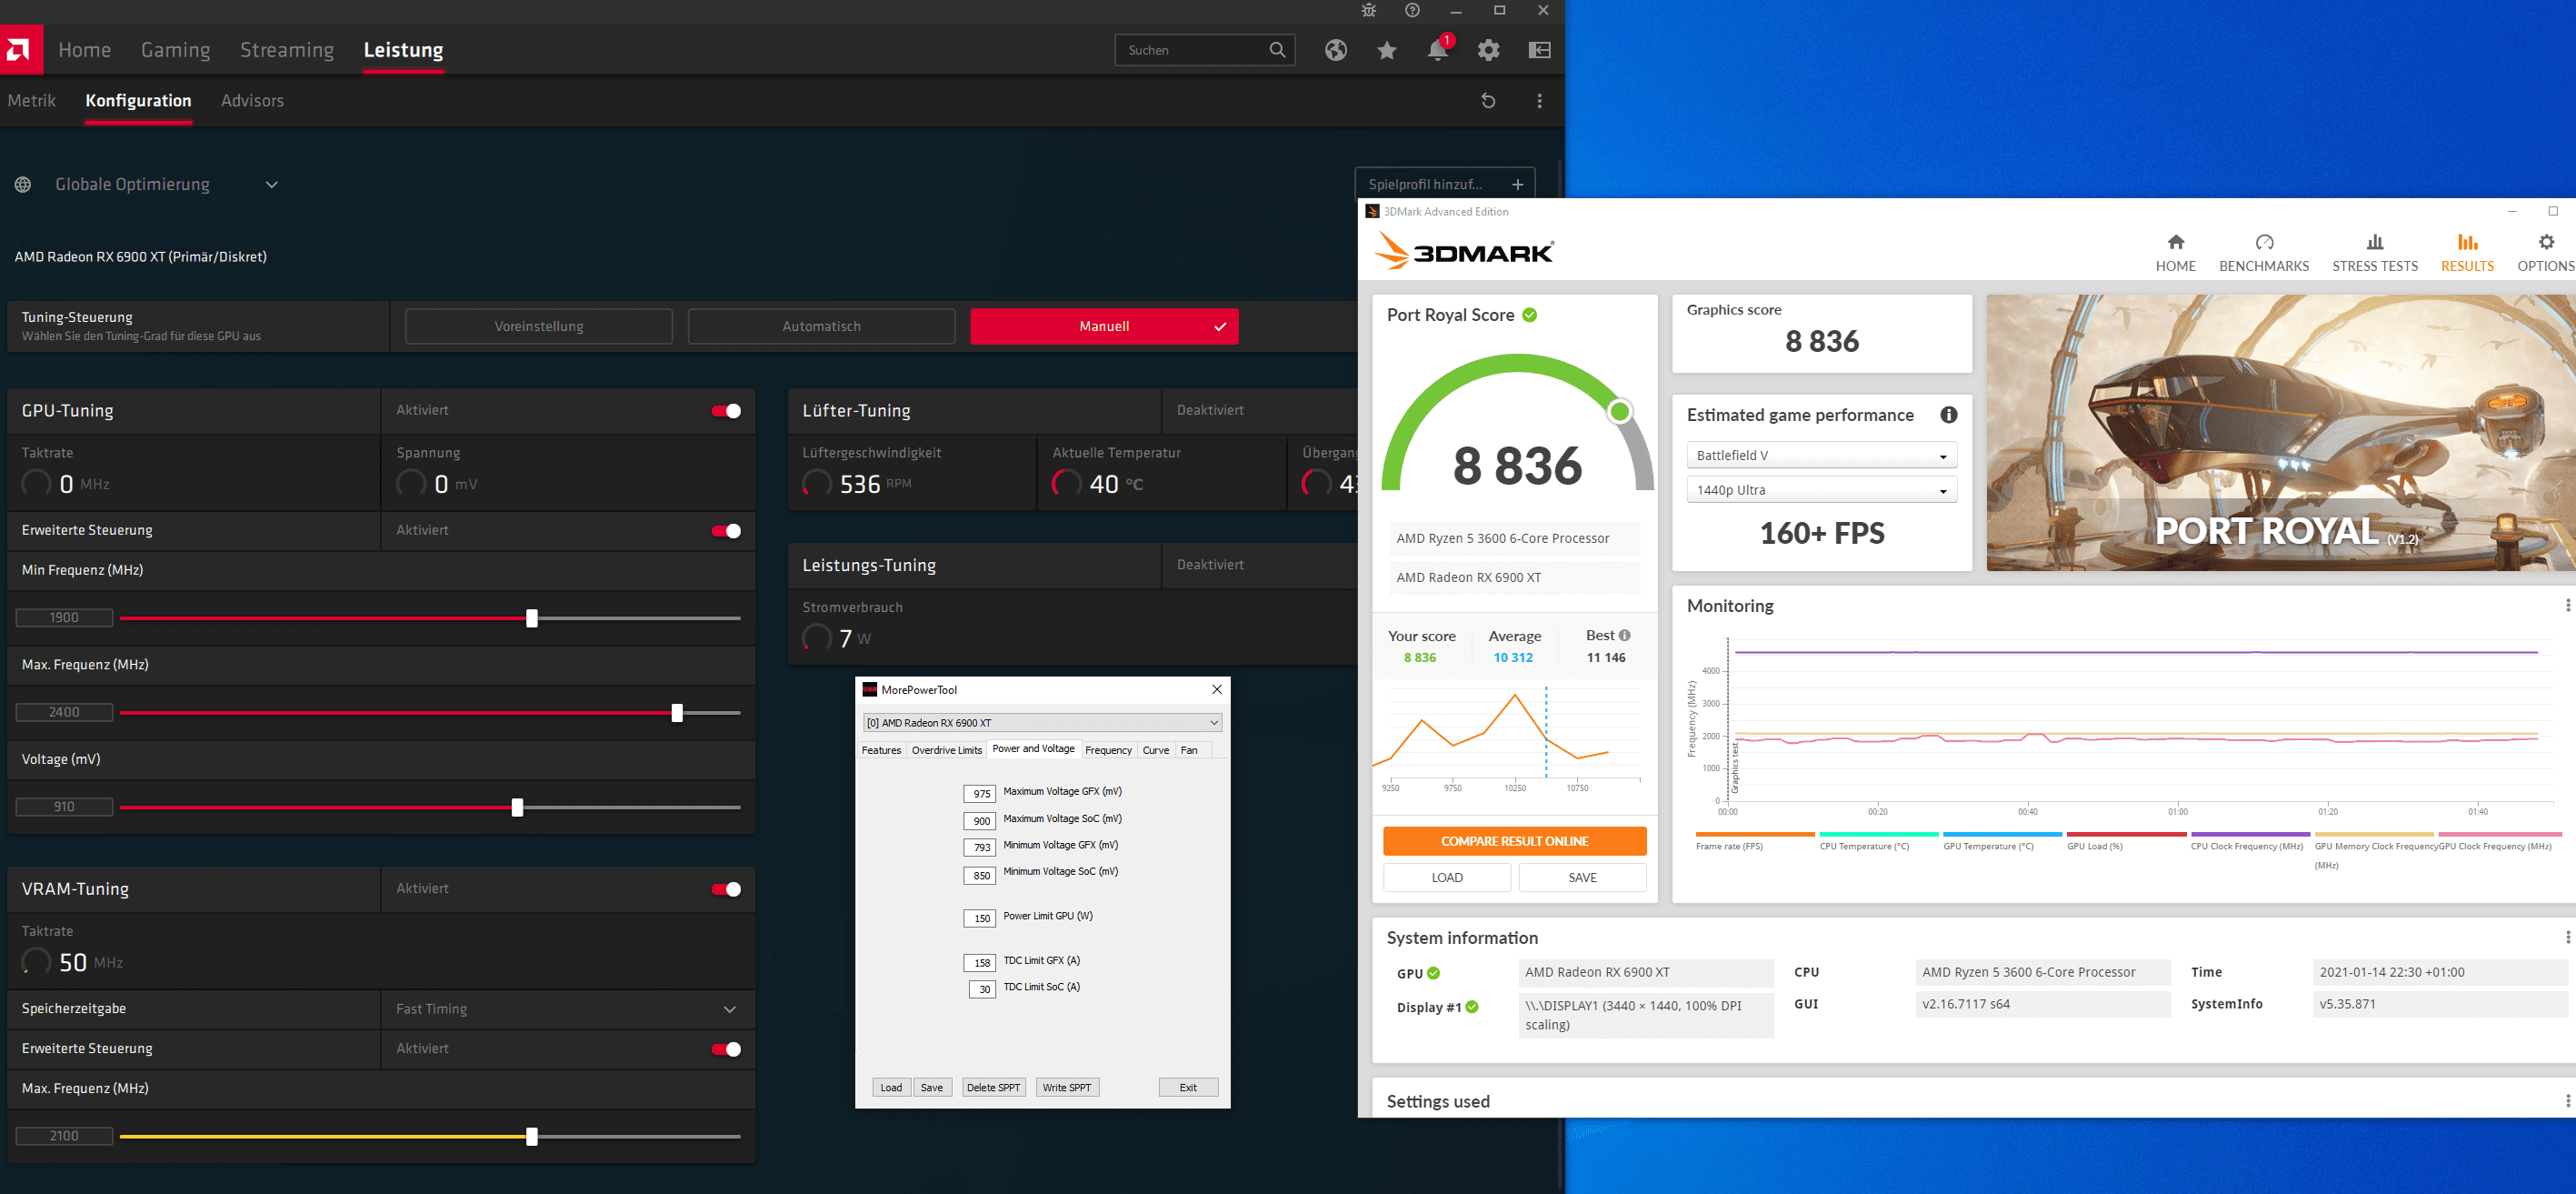Click the Port Royal Score green checkmark
Screen dimensions: 2576x1194
click(x=1530, y=316)
